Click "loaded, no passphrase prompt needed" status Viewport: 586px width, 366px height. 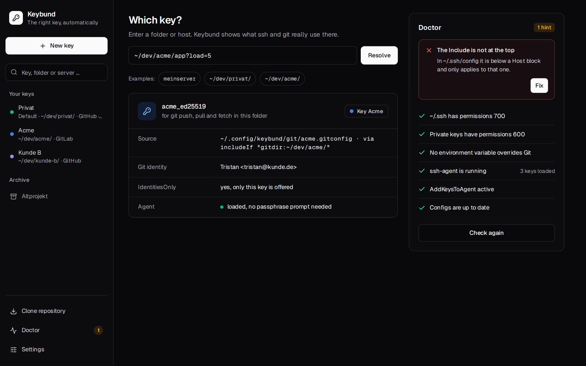pyautogui.click(x=279, y=207)
